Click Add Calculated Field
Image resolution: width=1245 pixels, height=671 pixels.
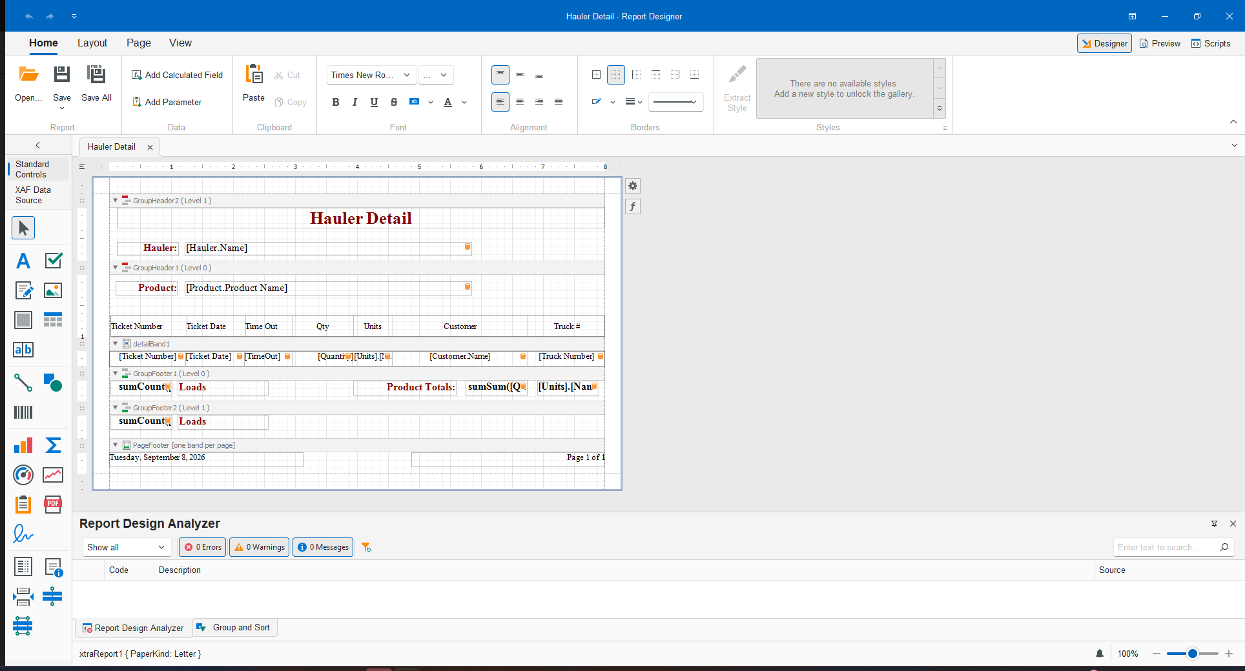click(x=177, y=75)
